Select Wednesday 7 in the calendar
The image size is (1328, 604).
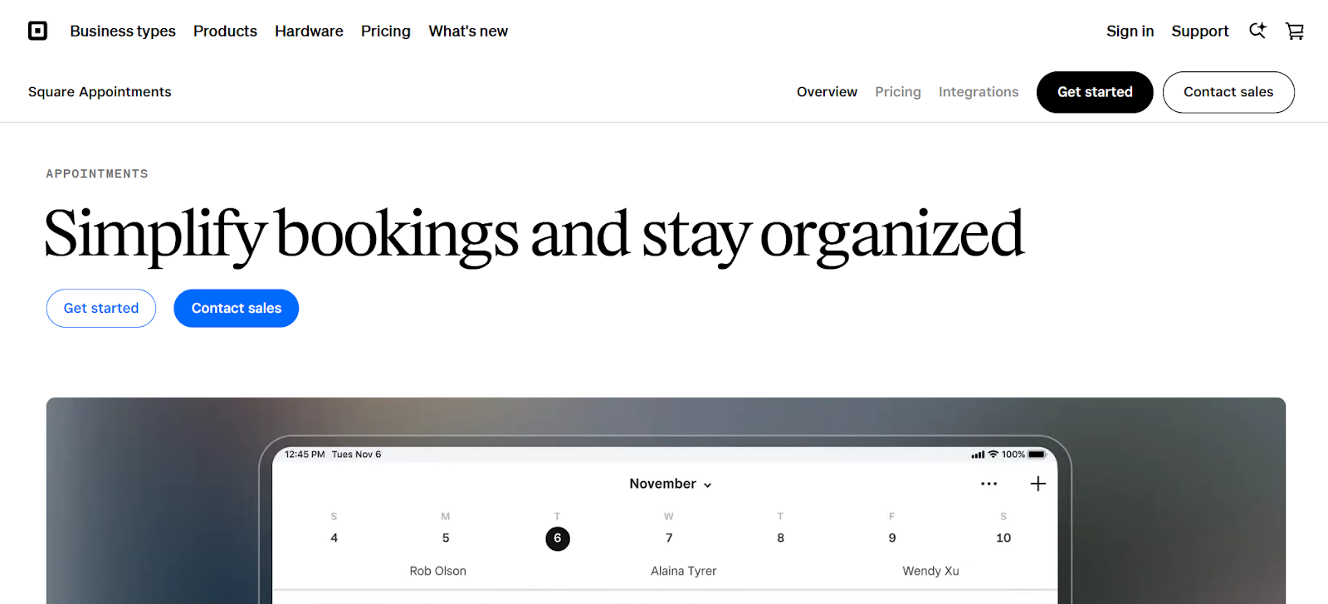669,538
